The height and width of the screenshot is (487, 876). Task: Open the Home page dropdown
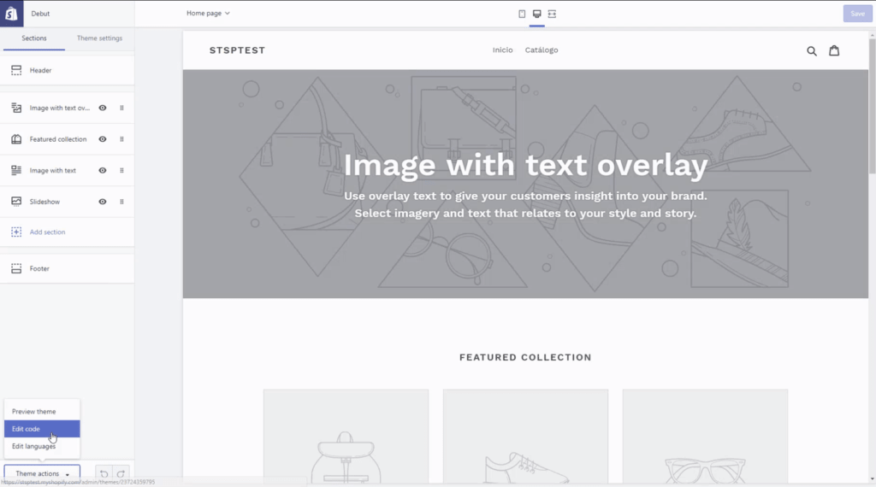click(208, 13)
